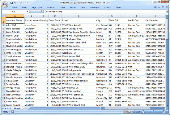
Task: Open the Review ribbon tab
Action: pyautogui.click(x=73, y=7)
